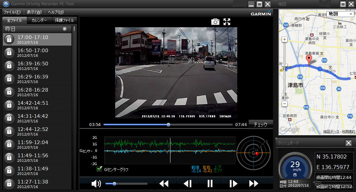The image size is (356, 192).
Task: Click the チェック button
Action: pos(261,124)
